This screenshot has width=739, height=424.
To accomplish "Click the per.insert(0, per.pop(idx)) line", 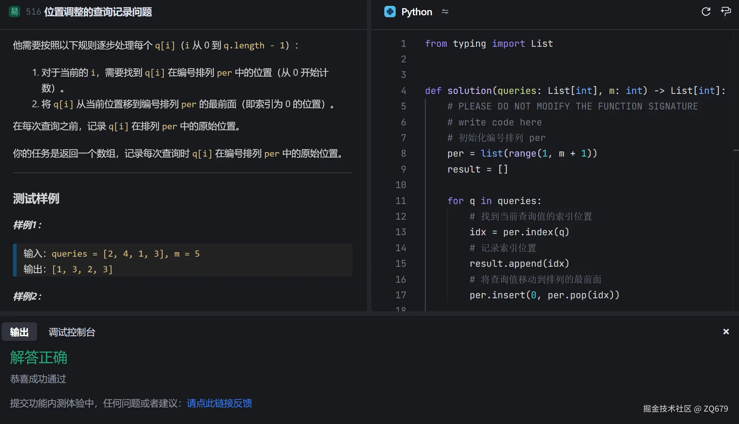I will click(x=544, y=295).
